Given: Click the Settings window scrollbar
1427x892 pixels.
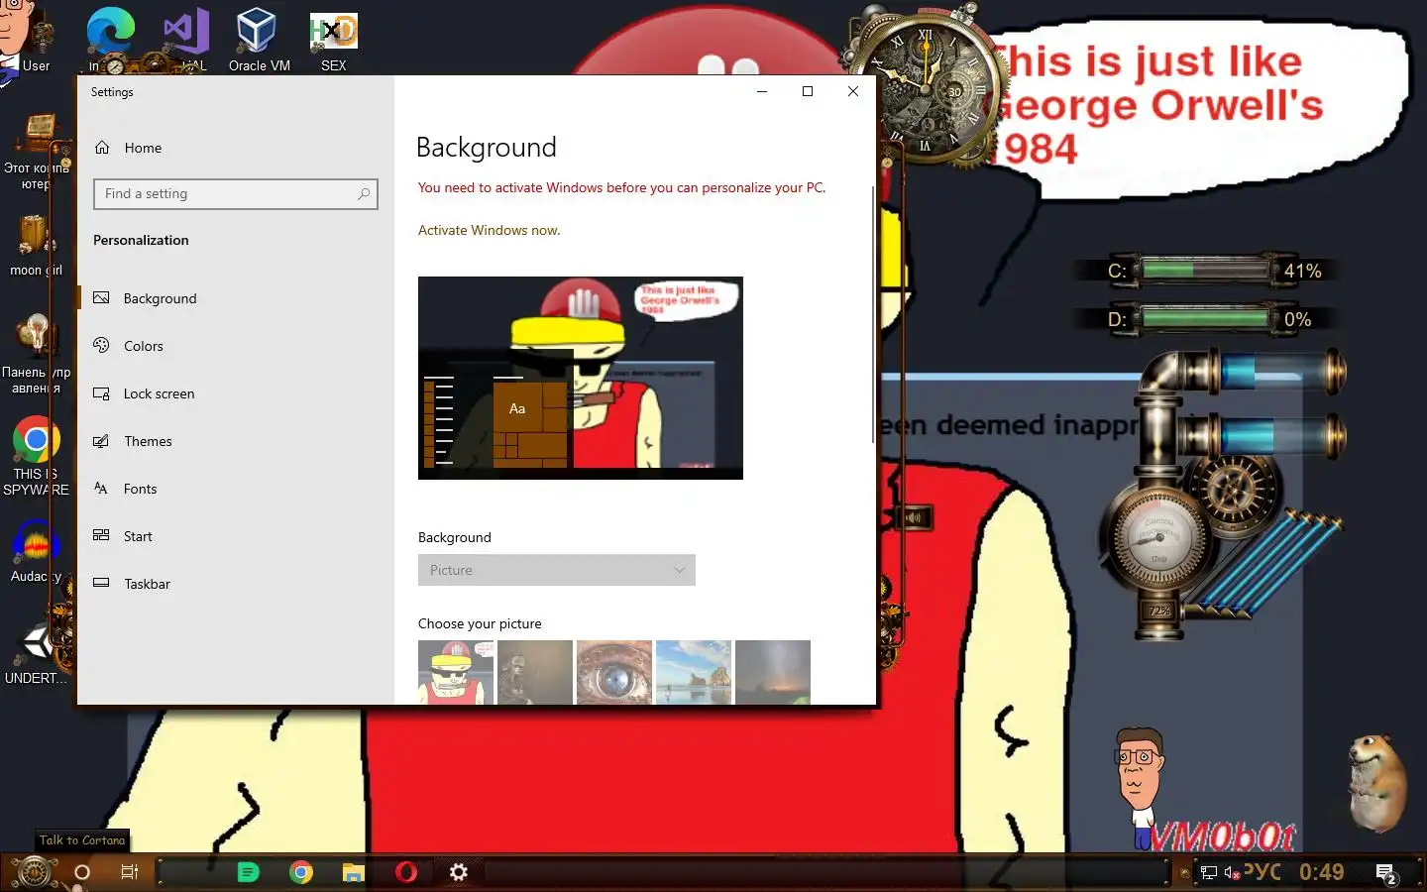Looking at the screenshot, I should pyautogui.click(x=872, y=313).
